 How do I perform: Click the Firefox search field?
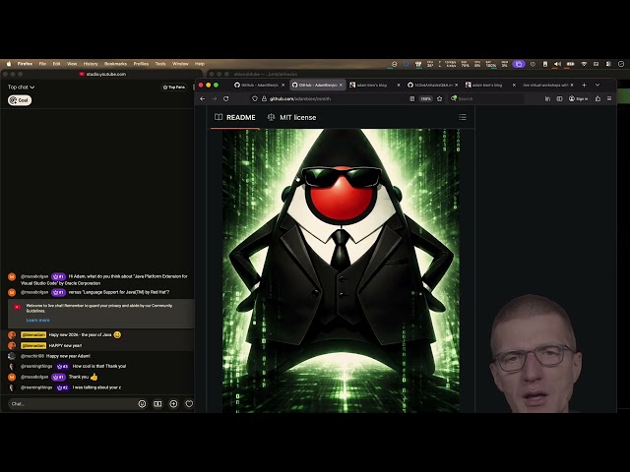click(487, 98)
